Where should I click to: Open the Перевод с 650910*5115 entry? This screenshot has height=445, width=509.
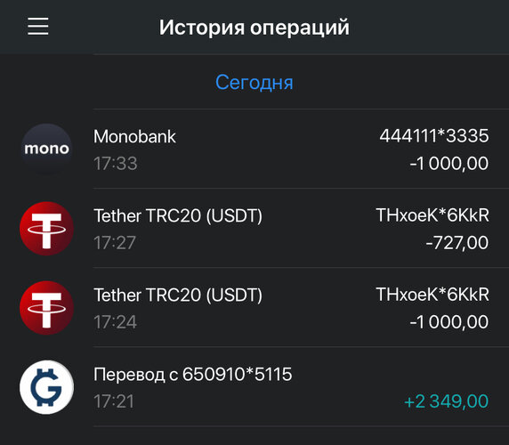[x=254, y=387]
